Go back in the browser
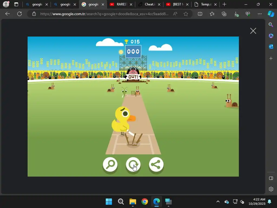 [8, 14]
